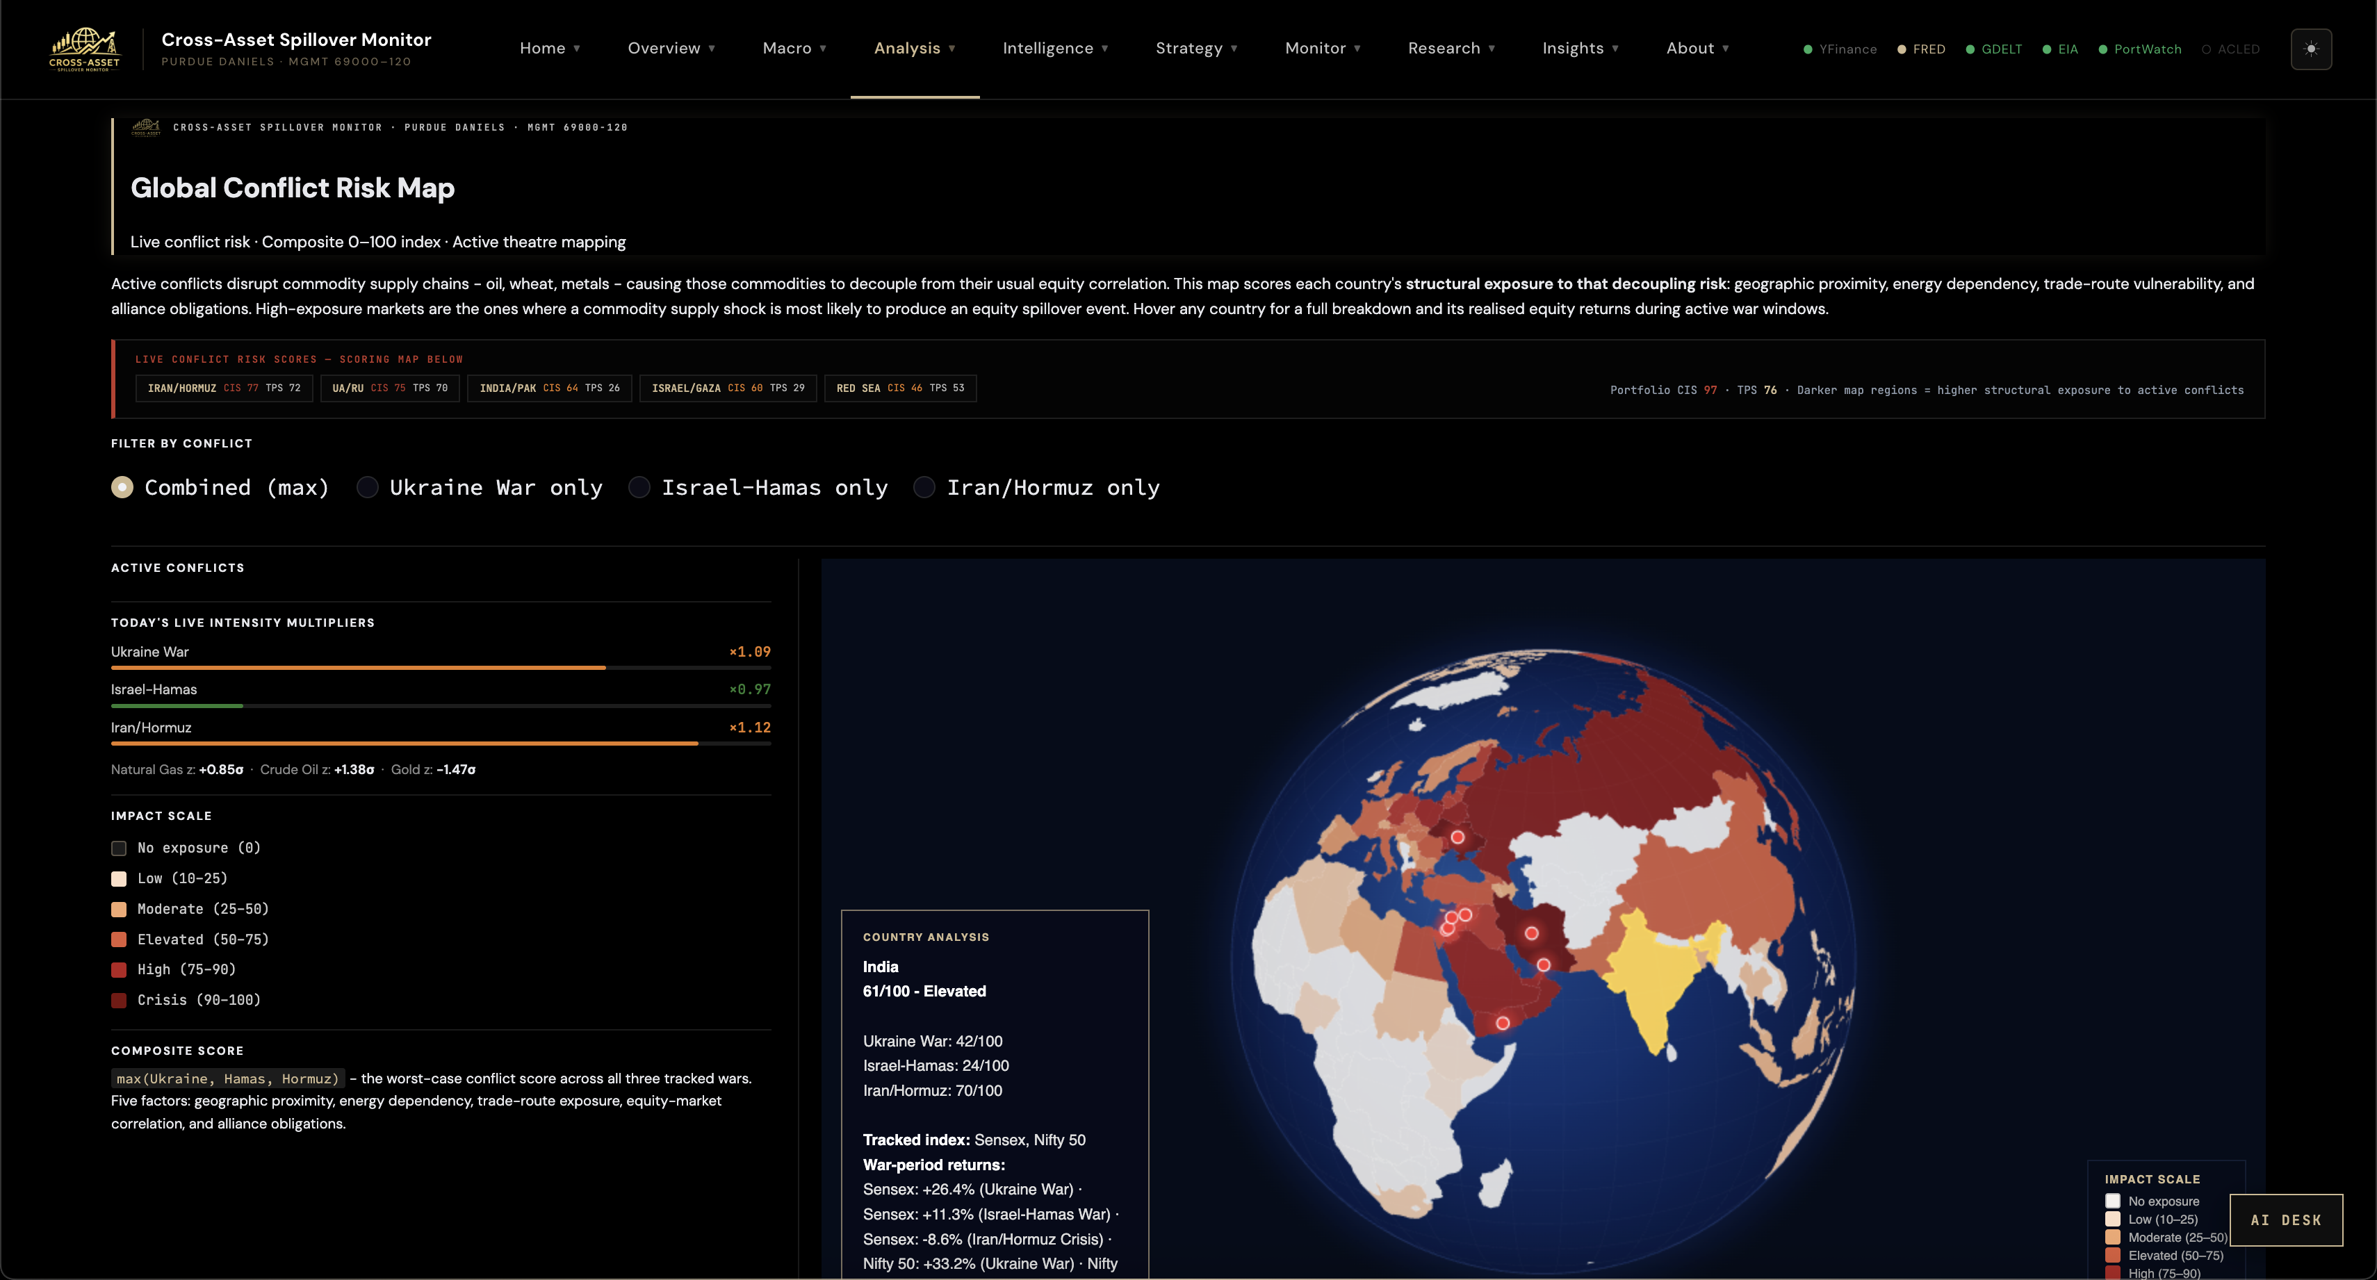
Task: Click the Israel-Hamas intensity bar
Action: (441, 705)
